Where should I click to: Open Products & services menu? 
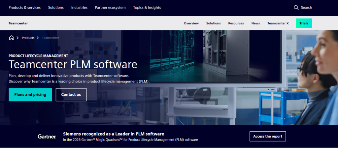click(24, 8)
